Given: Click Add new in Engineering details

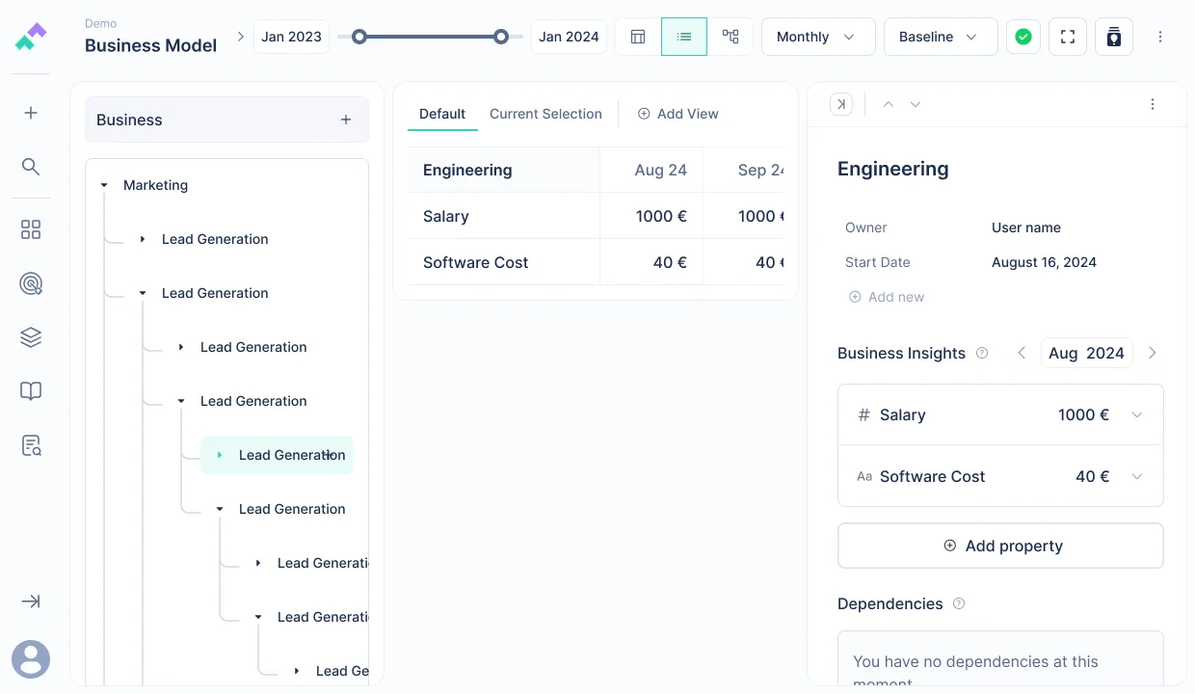Looking at the screenshot, I should [886, 297].
